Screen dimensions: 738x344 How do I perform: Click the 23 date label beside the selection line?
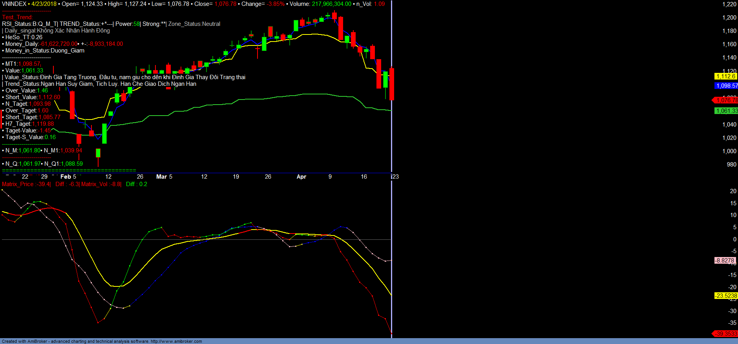click(396, 177)
